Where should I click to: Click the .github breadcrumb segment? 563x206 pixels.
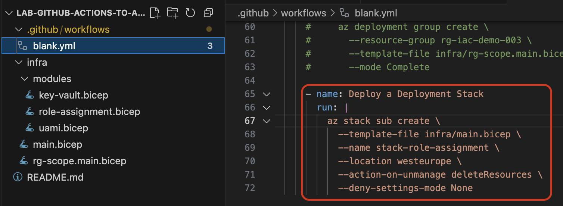click(x=253, y=13)
